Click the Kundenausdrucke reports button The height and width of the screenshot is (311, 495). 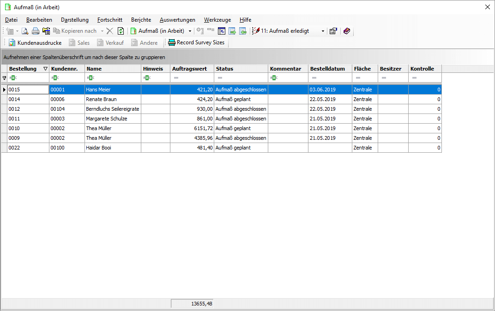(35, 42)
